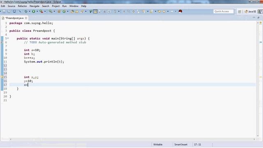Screen dimensions: 263x148
Task: Click the text 'System.out.println(b);'
Action: pyautogui.click(x=44, y=62)
